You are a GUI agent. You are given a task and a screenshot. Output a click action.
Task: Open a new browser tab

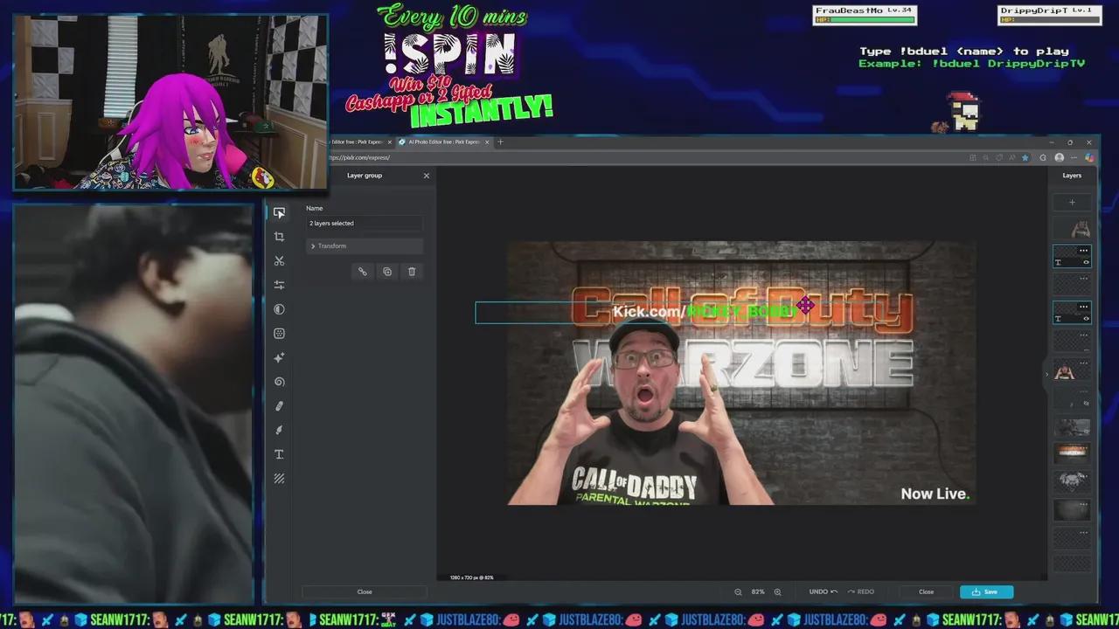(x=500, y=142)
